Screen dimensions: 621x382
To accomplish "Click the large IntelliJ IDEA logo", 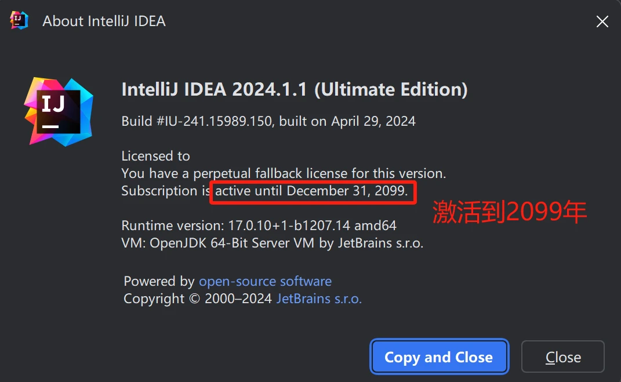I will (59, 111).
